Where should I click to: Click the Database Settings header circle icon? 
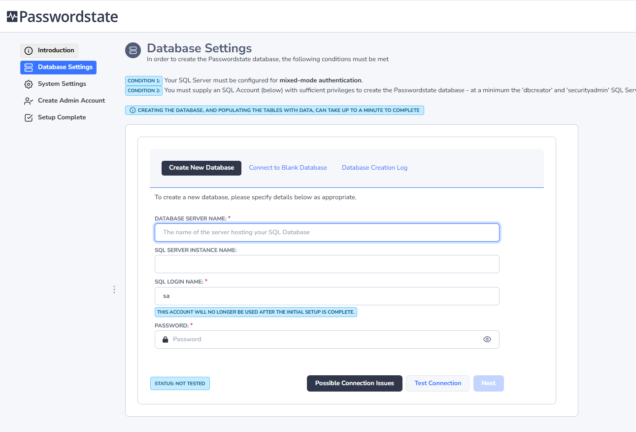(133, 50)
